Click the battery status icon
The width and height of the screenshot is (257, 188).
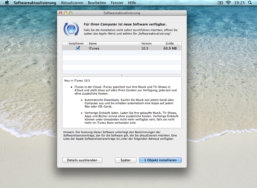[220, 3]
